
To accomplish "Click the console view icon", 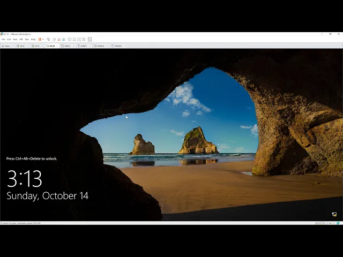I will click(90, 39).
